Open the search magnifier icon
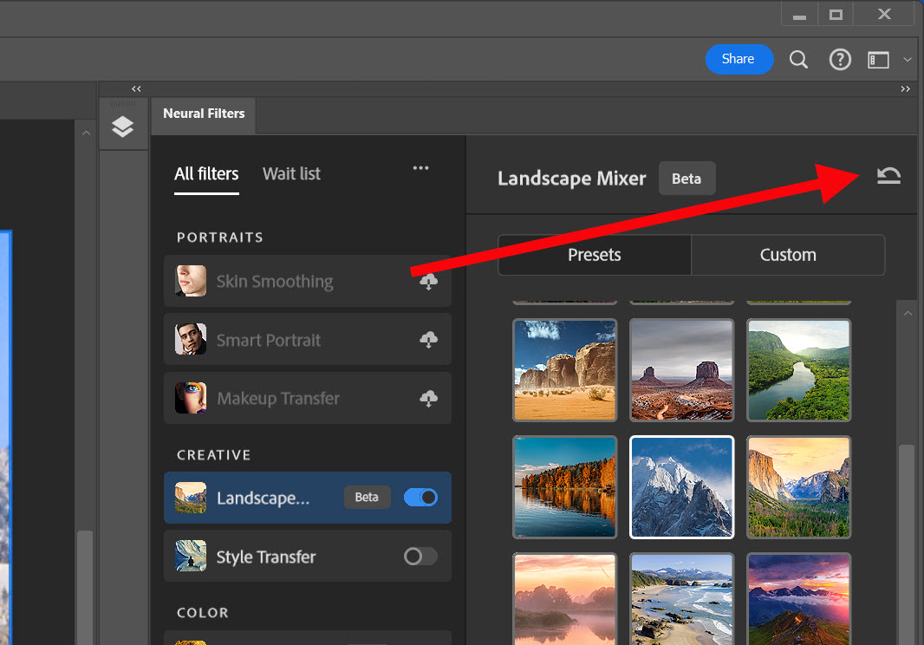This screenshot has width=924, height=645. point(798,60)
